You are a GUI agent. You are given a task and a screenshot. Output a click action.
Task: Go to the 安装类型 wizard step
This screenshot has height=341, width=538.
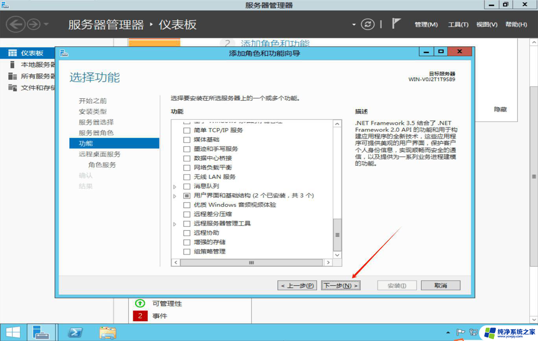(93, 112)
